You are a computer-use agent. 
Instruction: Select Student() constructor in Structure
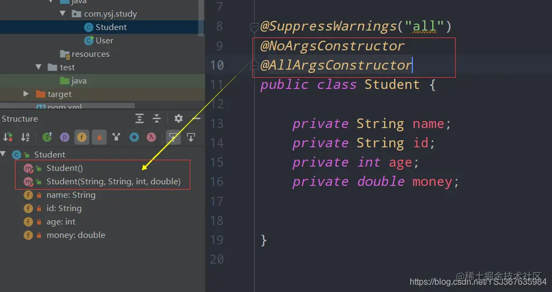64,168
